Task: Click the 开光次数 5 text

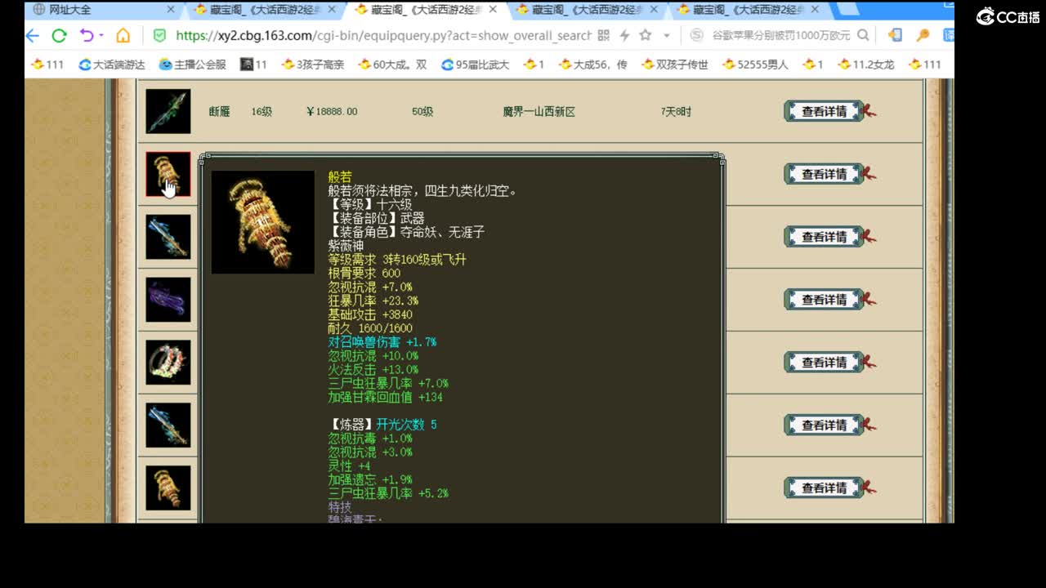Action: click(x=407, y=425)
